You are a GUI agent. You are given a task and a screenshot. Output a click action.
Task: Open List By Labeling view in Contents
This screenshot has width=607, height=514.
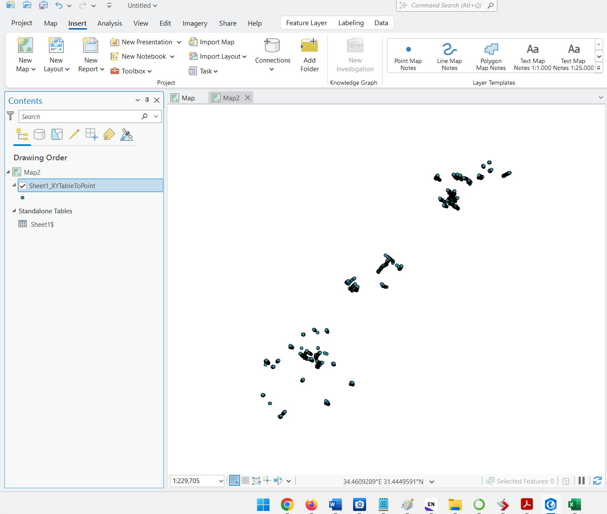coord(109,135)
